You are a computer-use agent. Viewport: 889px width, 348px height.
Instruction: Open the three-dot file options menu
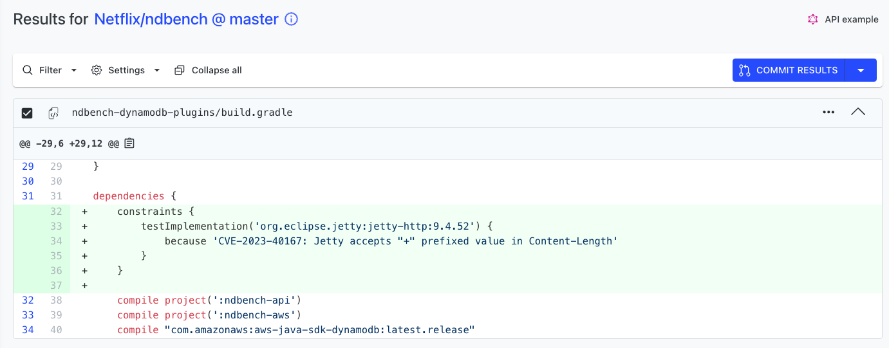(828, 113)
